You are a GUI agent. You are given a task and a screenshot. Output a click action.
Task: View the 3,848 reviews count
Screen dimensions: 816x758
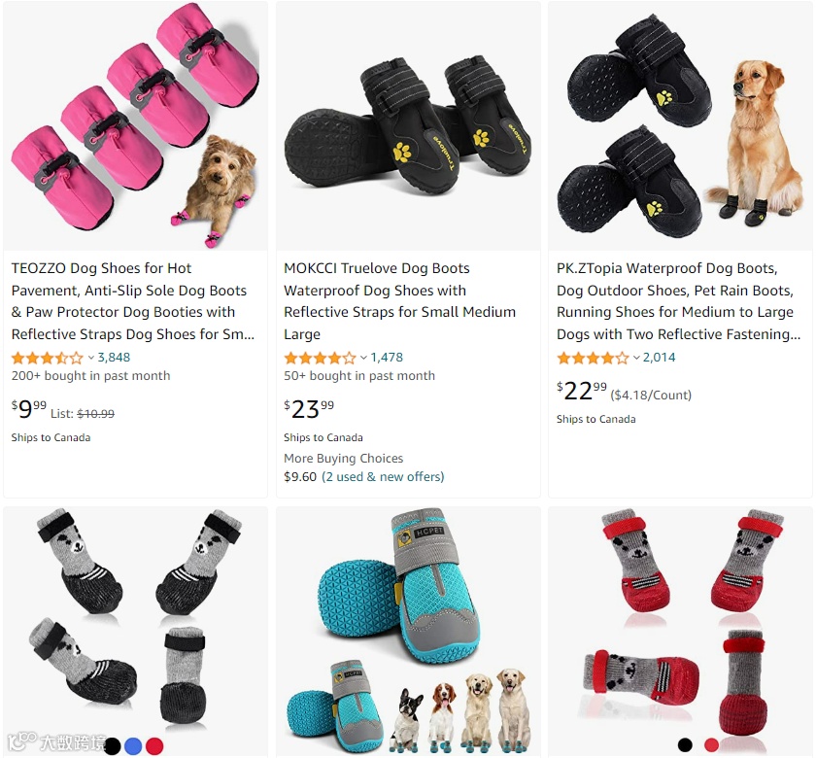coord(114,358)
